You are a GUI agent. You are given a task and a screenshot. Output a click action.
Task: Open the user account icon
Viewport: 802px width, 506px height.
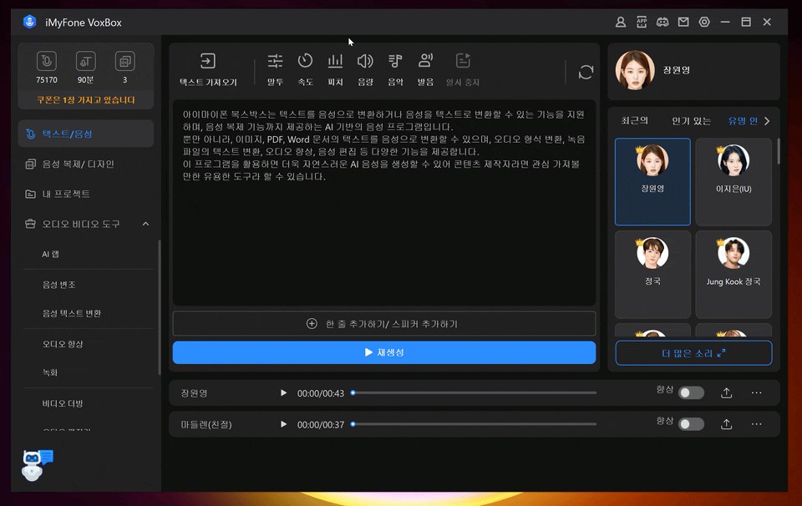click(621, 22)
